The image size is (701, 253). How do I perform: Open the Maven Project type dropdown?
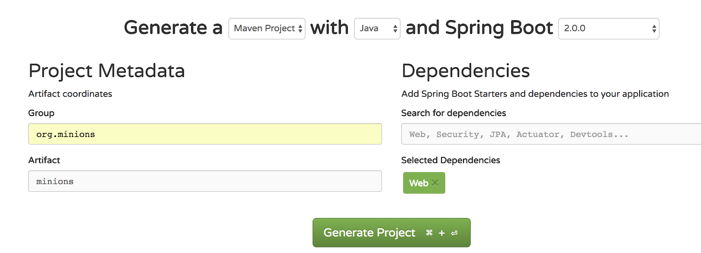point(264,28)
